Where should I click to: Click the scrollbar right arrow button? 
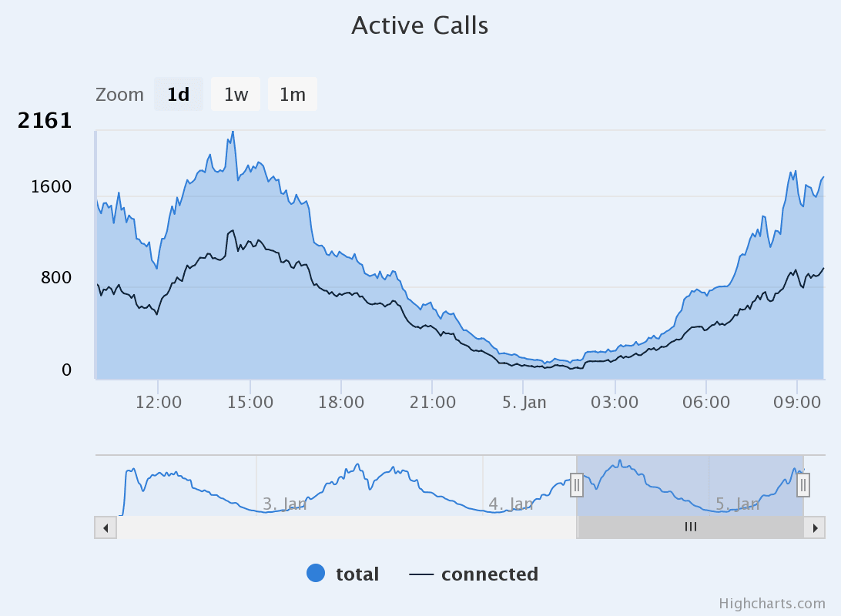[x=814, y=527]
